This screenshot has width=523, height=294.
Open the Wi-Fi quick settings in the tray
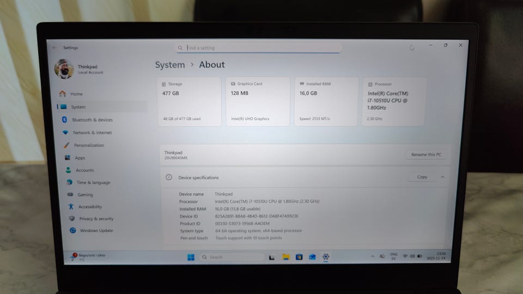coord(405,256)
